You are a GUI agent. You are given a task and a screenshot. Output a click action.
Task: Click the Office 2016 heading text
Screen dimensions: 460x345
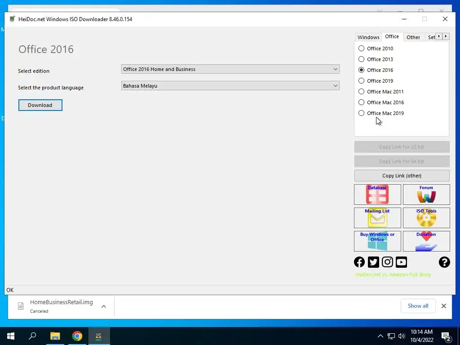[x=46, y=49]
